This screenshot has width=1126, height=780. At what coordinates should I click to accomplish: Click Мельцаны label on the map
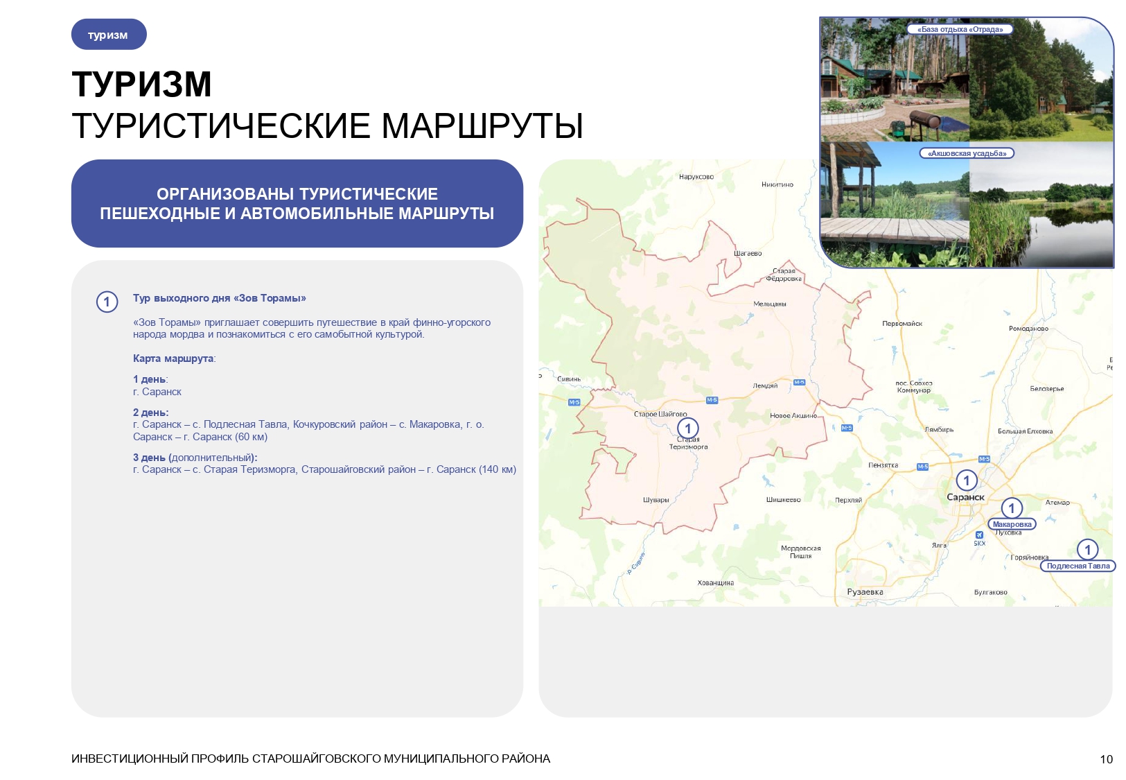(770, 304)
